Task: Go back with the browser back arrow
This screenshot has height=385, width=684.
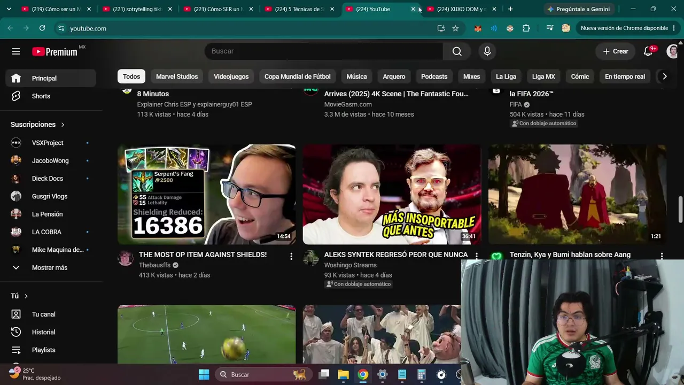Action: click(x=11, y=28)
